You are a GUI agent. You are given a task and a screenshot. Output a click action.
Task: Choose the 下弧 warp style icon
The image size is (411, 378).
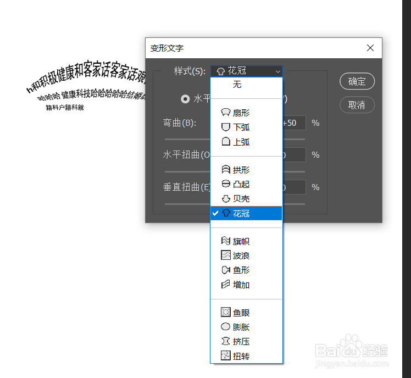[x=225, y=127]
